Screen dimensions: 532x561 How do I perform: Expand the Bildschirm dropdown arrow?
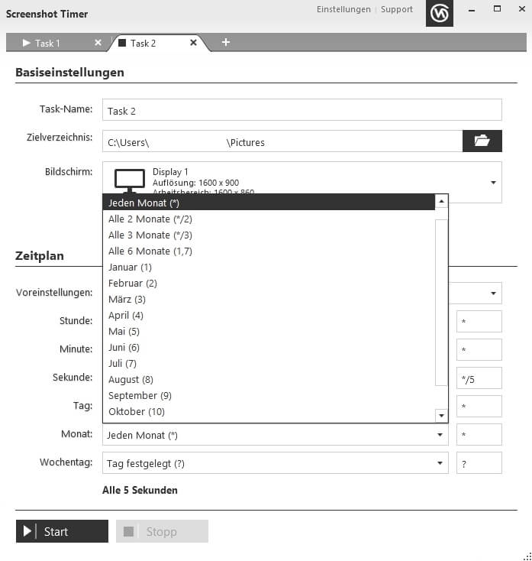pos(493,183)
